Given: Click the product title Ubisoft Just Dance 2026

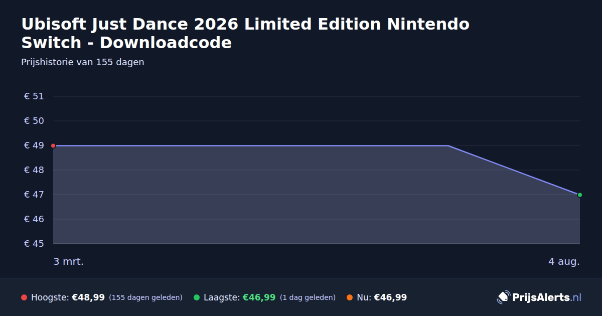Looking at the screenshot, I should [246, 33].
